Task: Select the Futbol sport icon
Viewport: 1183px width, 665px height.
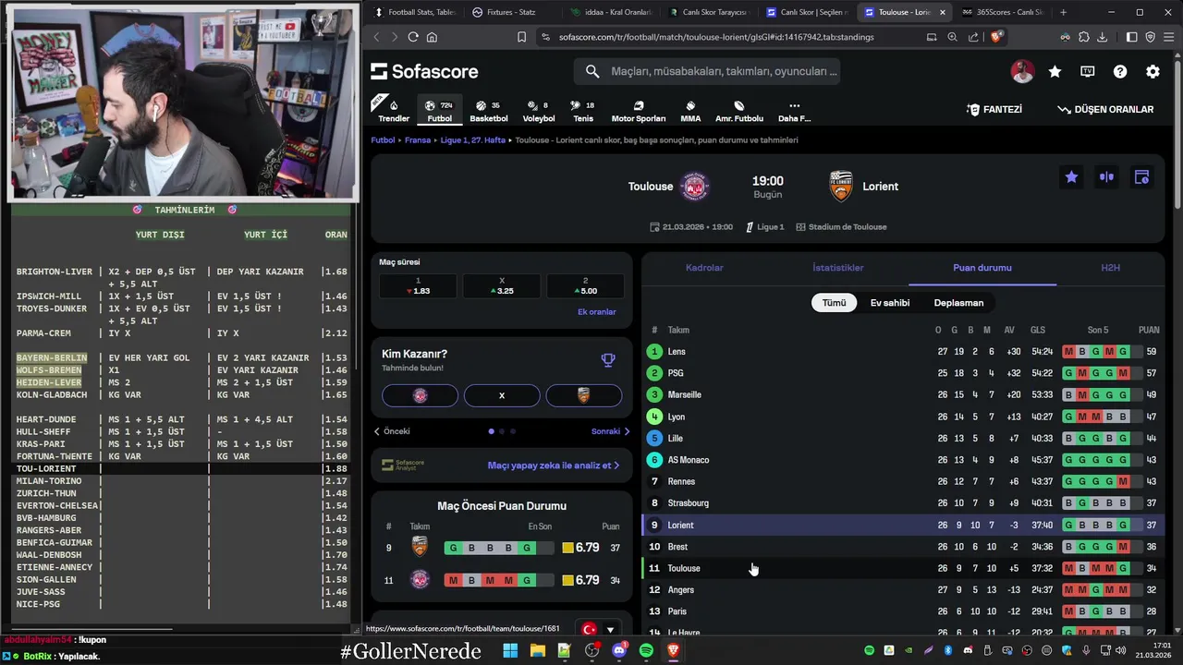Action: click(440, 110)
